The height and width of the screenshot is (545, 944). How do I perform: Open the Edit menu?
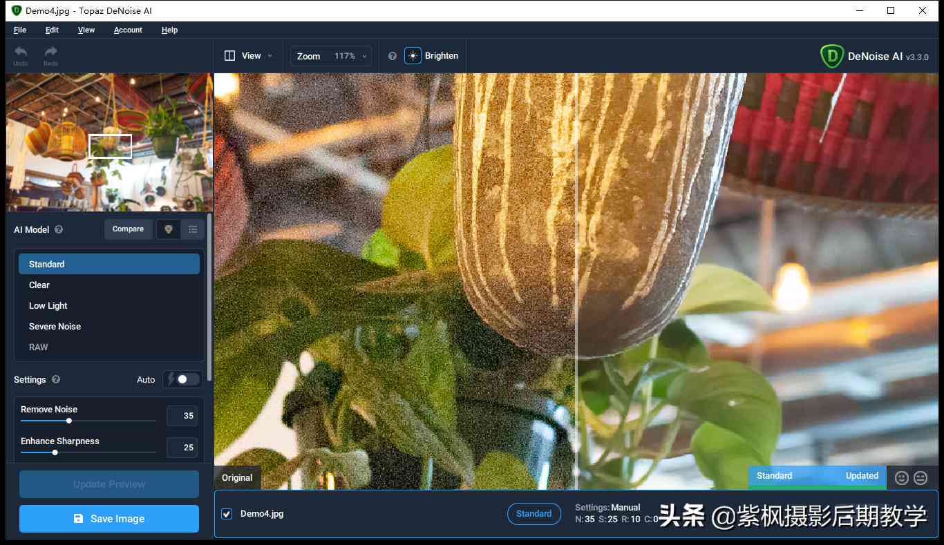coord(52,30)
